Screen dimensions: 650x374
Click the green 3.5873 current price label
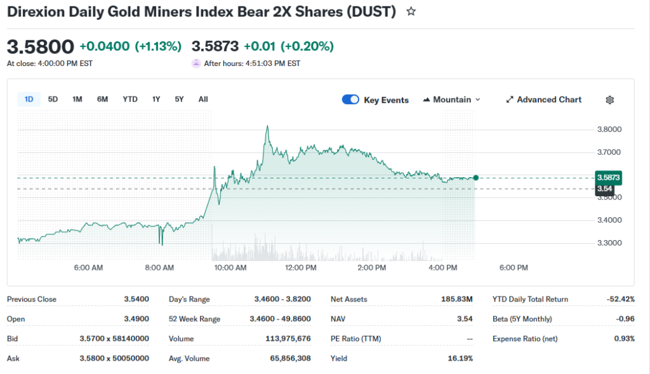point(608,178)
